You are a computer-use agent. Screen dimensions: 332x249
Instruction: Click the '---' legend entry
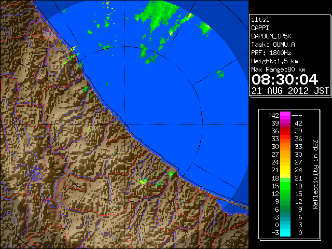pyautogui.click(x=297, y=116)
